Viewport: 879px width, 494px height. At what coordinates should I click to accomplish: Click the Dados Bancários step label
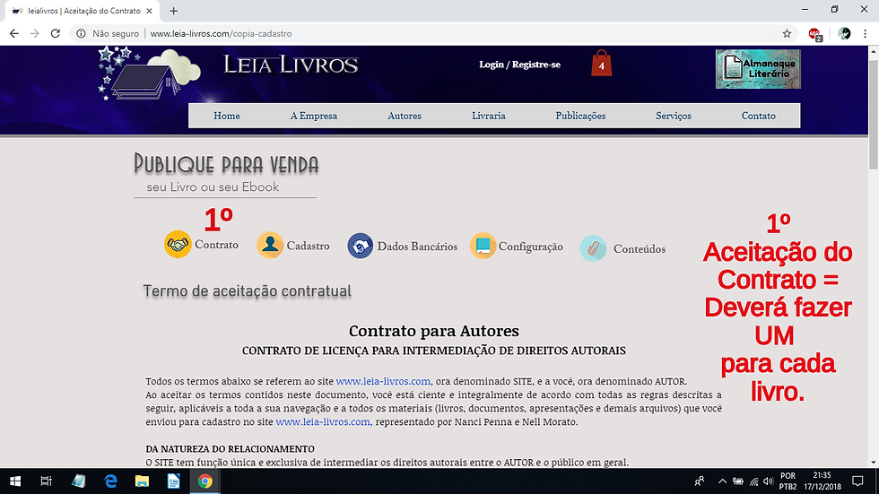click(x=417, y=247)
